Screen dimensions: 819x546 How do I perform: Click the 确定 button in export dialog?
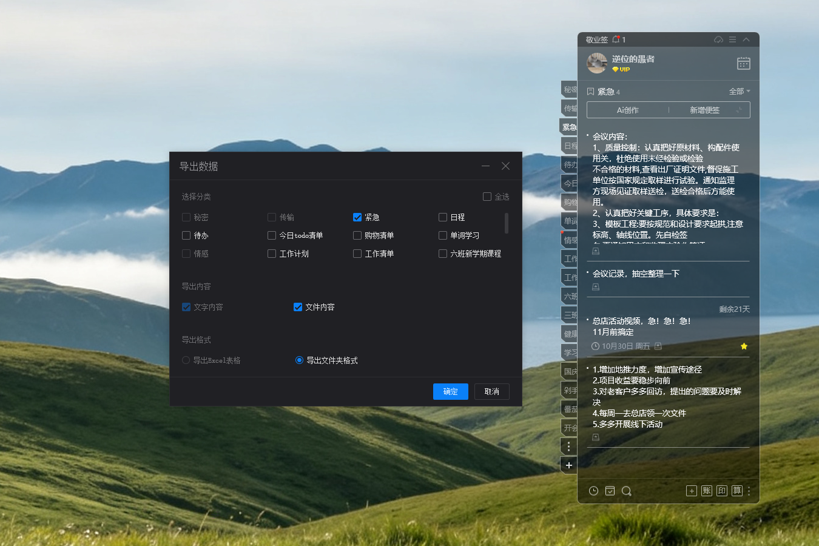point(451,391)
